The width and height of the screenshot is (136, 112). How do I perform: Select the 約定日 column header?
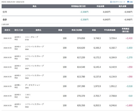tap(7, 30)
